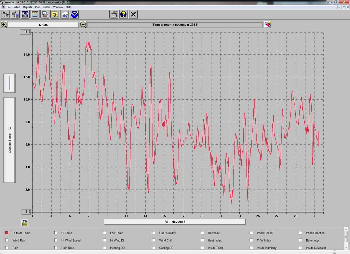The image size is (350, 254).
Task: Zoom in using the plus magnifier icon
Action: (4, 24)
